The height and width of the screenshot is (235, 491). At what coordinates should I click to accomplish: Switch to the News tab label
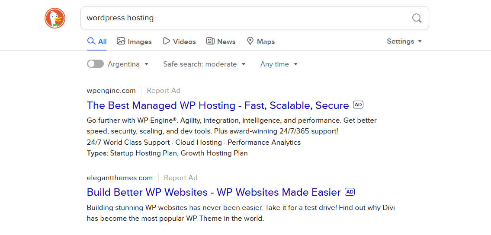(226, 41)
